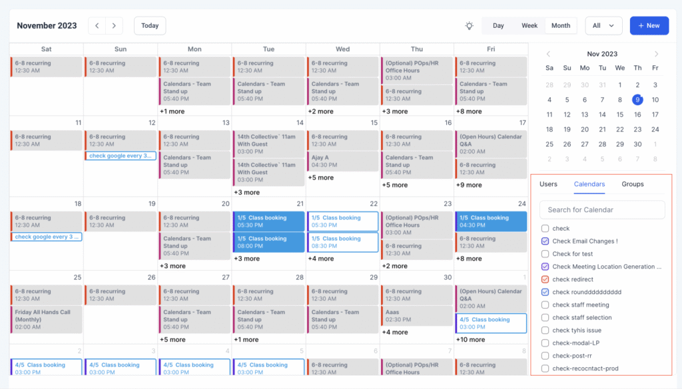The height and width of the screenshot is (389, 682).
Task: Toggle light mode using the sun icon
Action: point(469,25)
